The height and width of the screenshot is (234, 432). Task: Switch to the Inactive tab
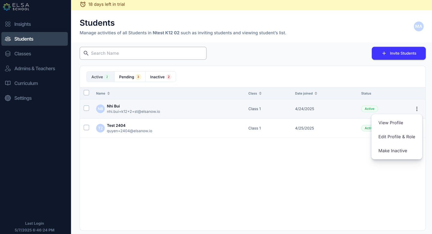pyautogui.click(x=160, y=77)
